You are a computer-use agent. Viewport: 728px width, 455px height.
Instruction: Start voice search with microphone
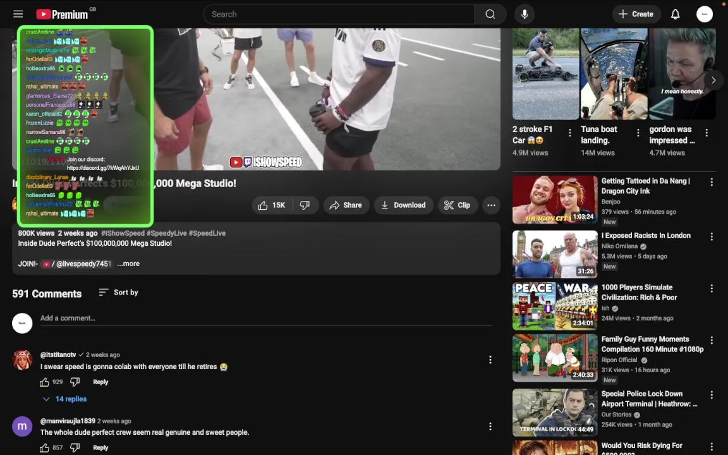coord(525,14)
